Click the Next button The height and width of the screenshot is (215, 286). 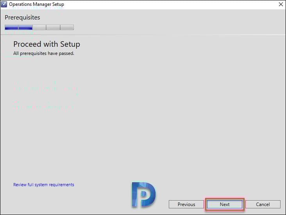225,204
